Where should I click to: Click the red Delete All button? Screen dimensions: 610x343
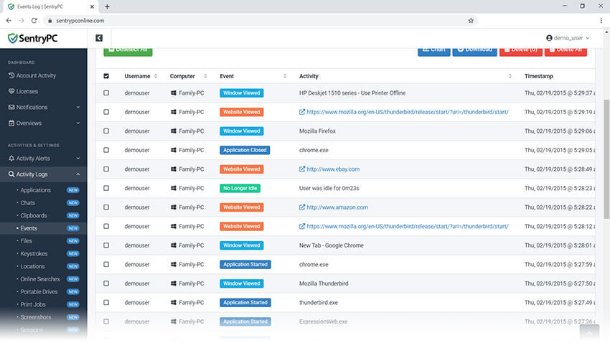pyautogui.click(x=565, y=50)
